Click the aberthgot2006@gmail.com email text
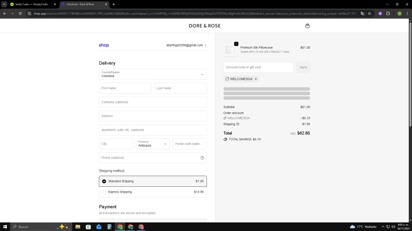 [x=184, y=45]
